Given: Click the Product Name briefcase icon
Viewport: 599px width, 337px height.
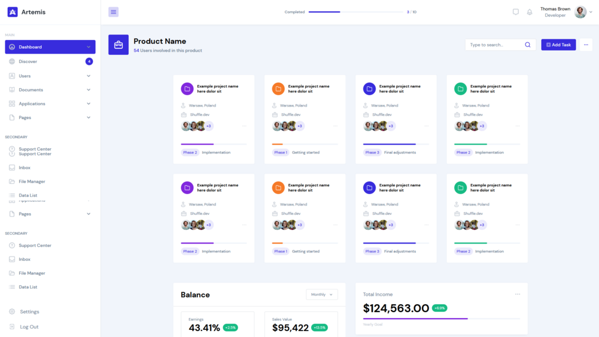Looking at the screenshot, I should (x=119, y=45).
